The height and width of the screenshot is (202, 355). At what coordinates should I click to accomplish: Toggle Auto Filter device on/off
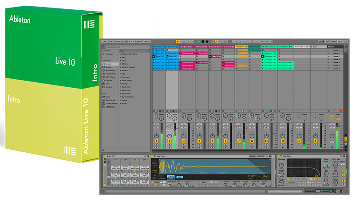click(x=279, y=156)
